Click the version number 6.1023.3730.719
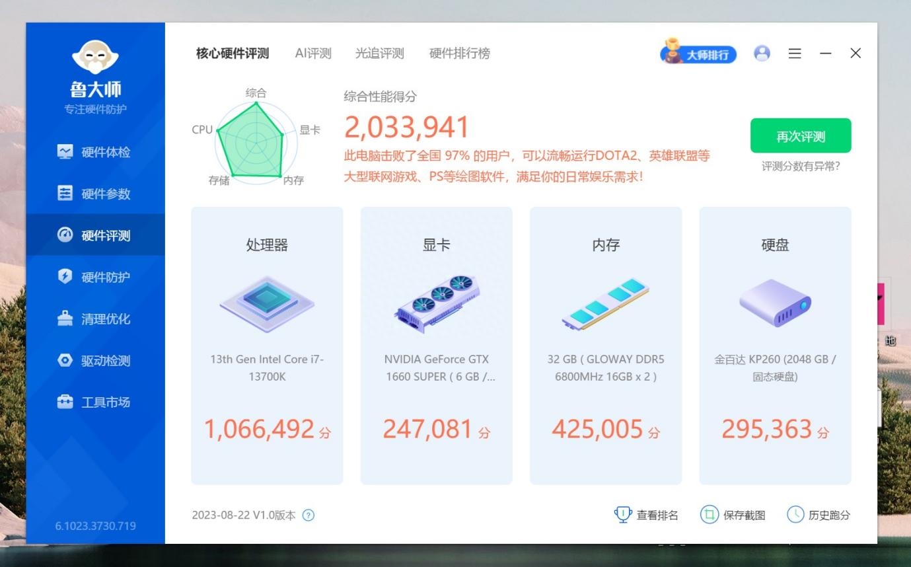 [95, 527]
